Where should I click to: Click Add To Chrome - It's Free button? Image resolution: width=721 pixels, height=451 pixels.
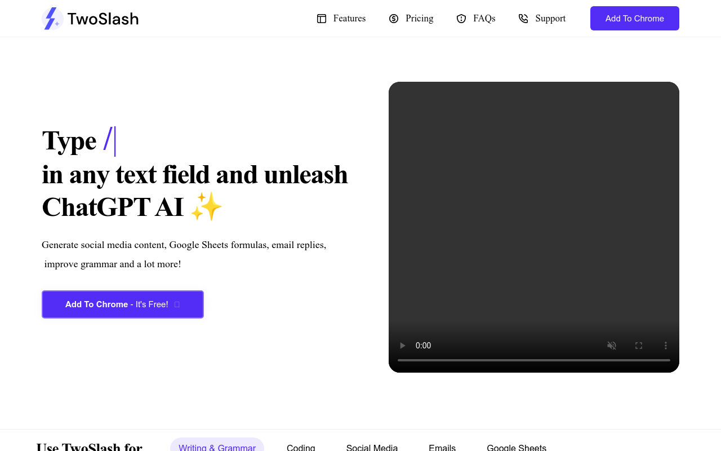(123, 304)
